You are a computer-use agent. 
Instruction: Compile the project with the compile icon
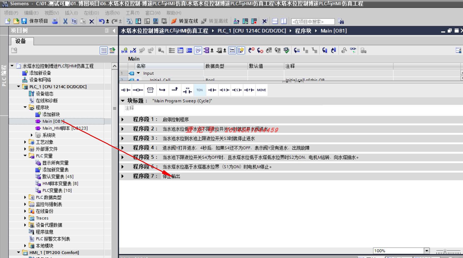(130, 21)
